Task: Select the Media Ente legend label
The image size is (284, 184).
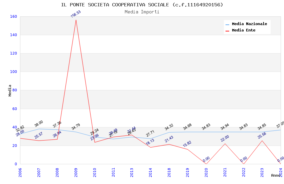Action: [244, 30]
